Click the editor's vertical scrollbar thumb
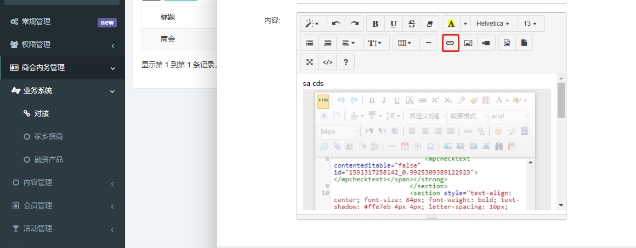The image size is (636, 248). coord(561,100)
